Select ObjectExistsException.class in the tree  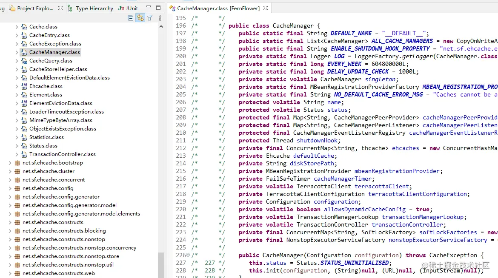pos(63,129)
